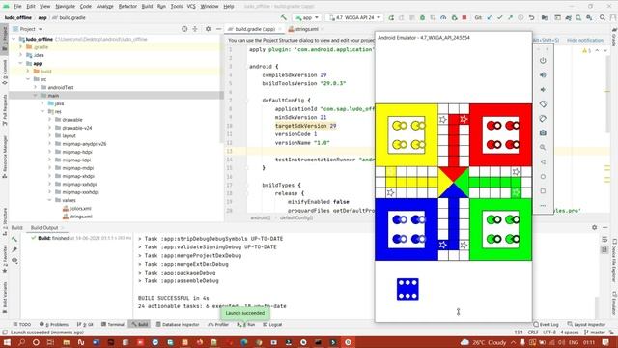Click the pin icon in Build panel
Viewport: 618px width, 348px height.
14,249
